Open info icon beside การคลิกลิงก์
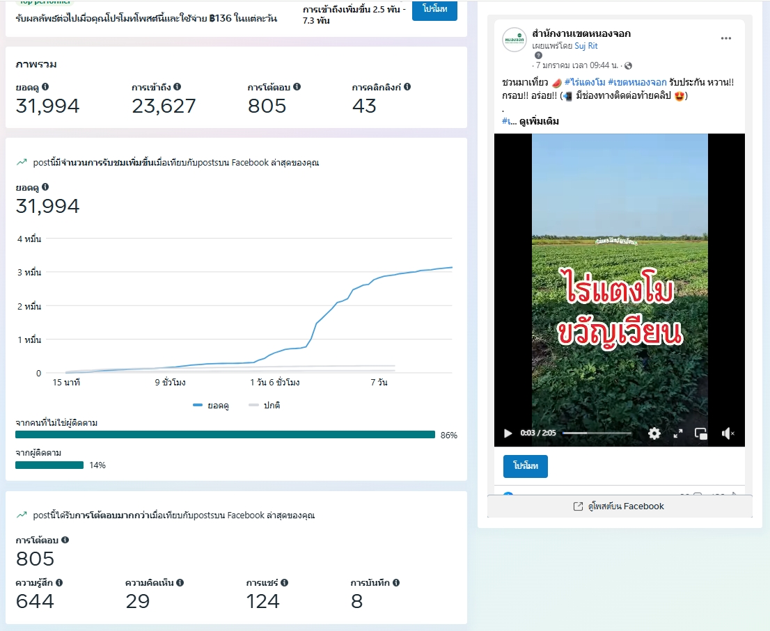The image size is (770, 631). (407, 87)
